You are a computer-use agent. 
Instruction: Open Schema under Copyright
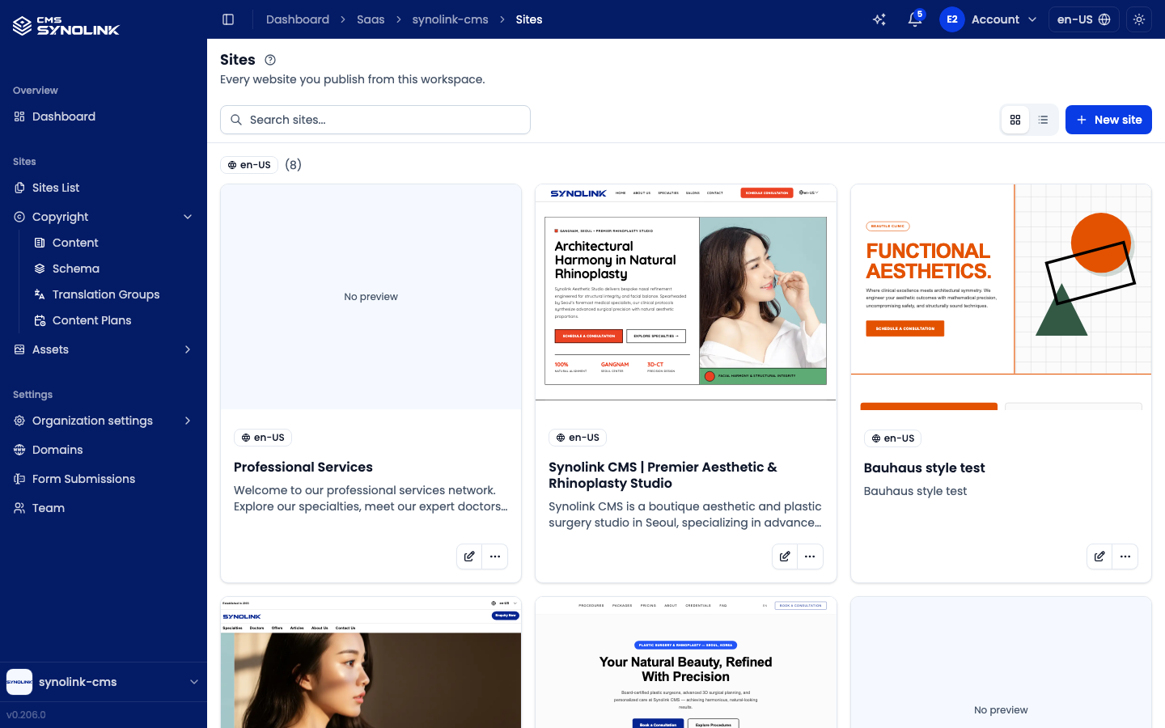click(x=113, y=269)
